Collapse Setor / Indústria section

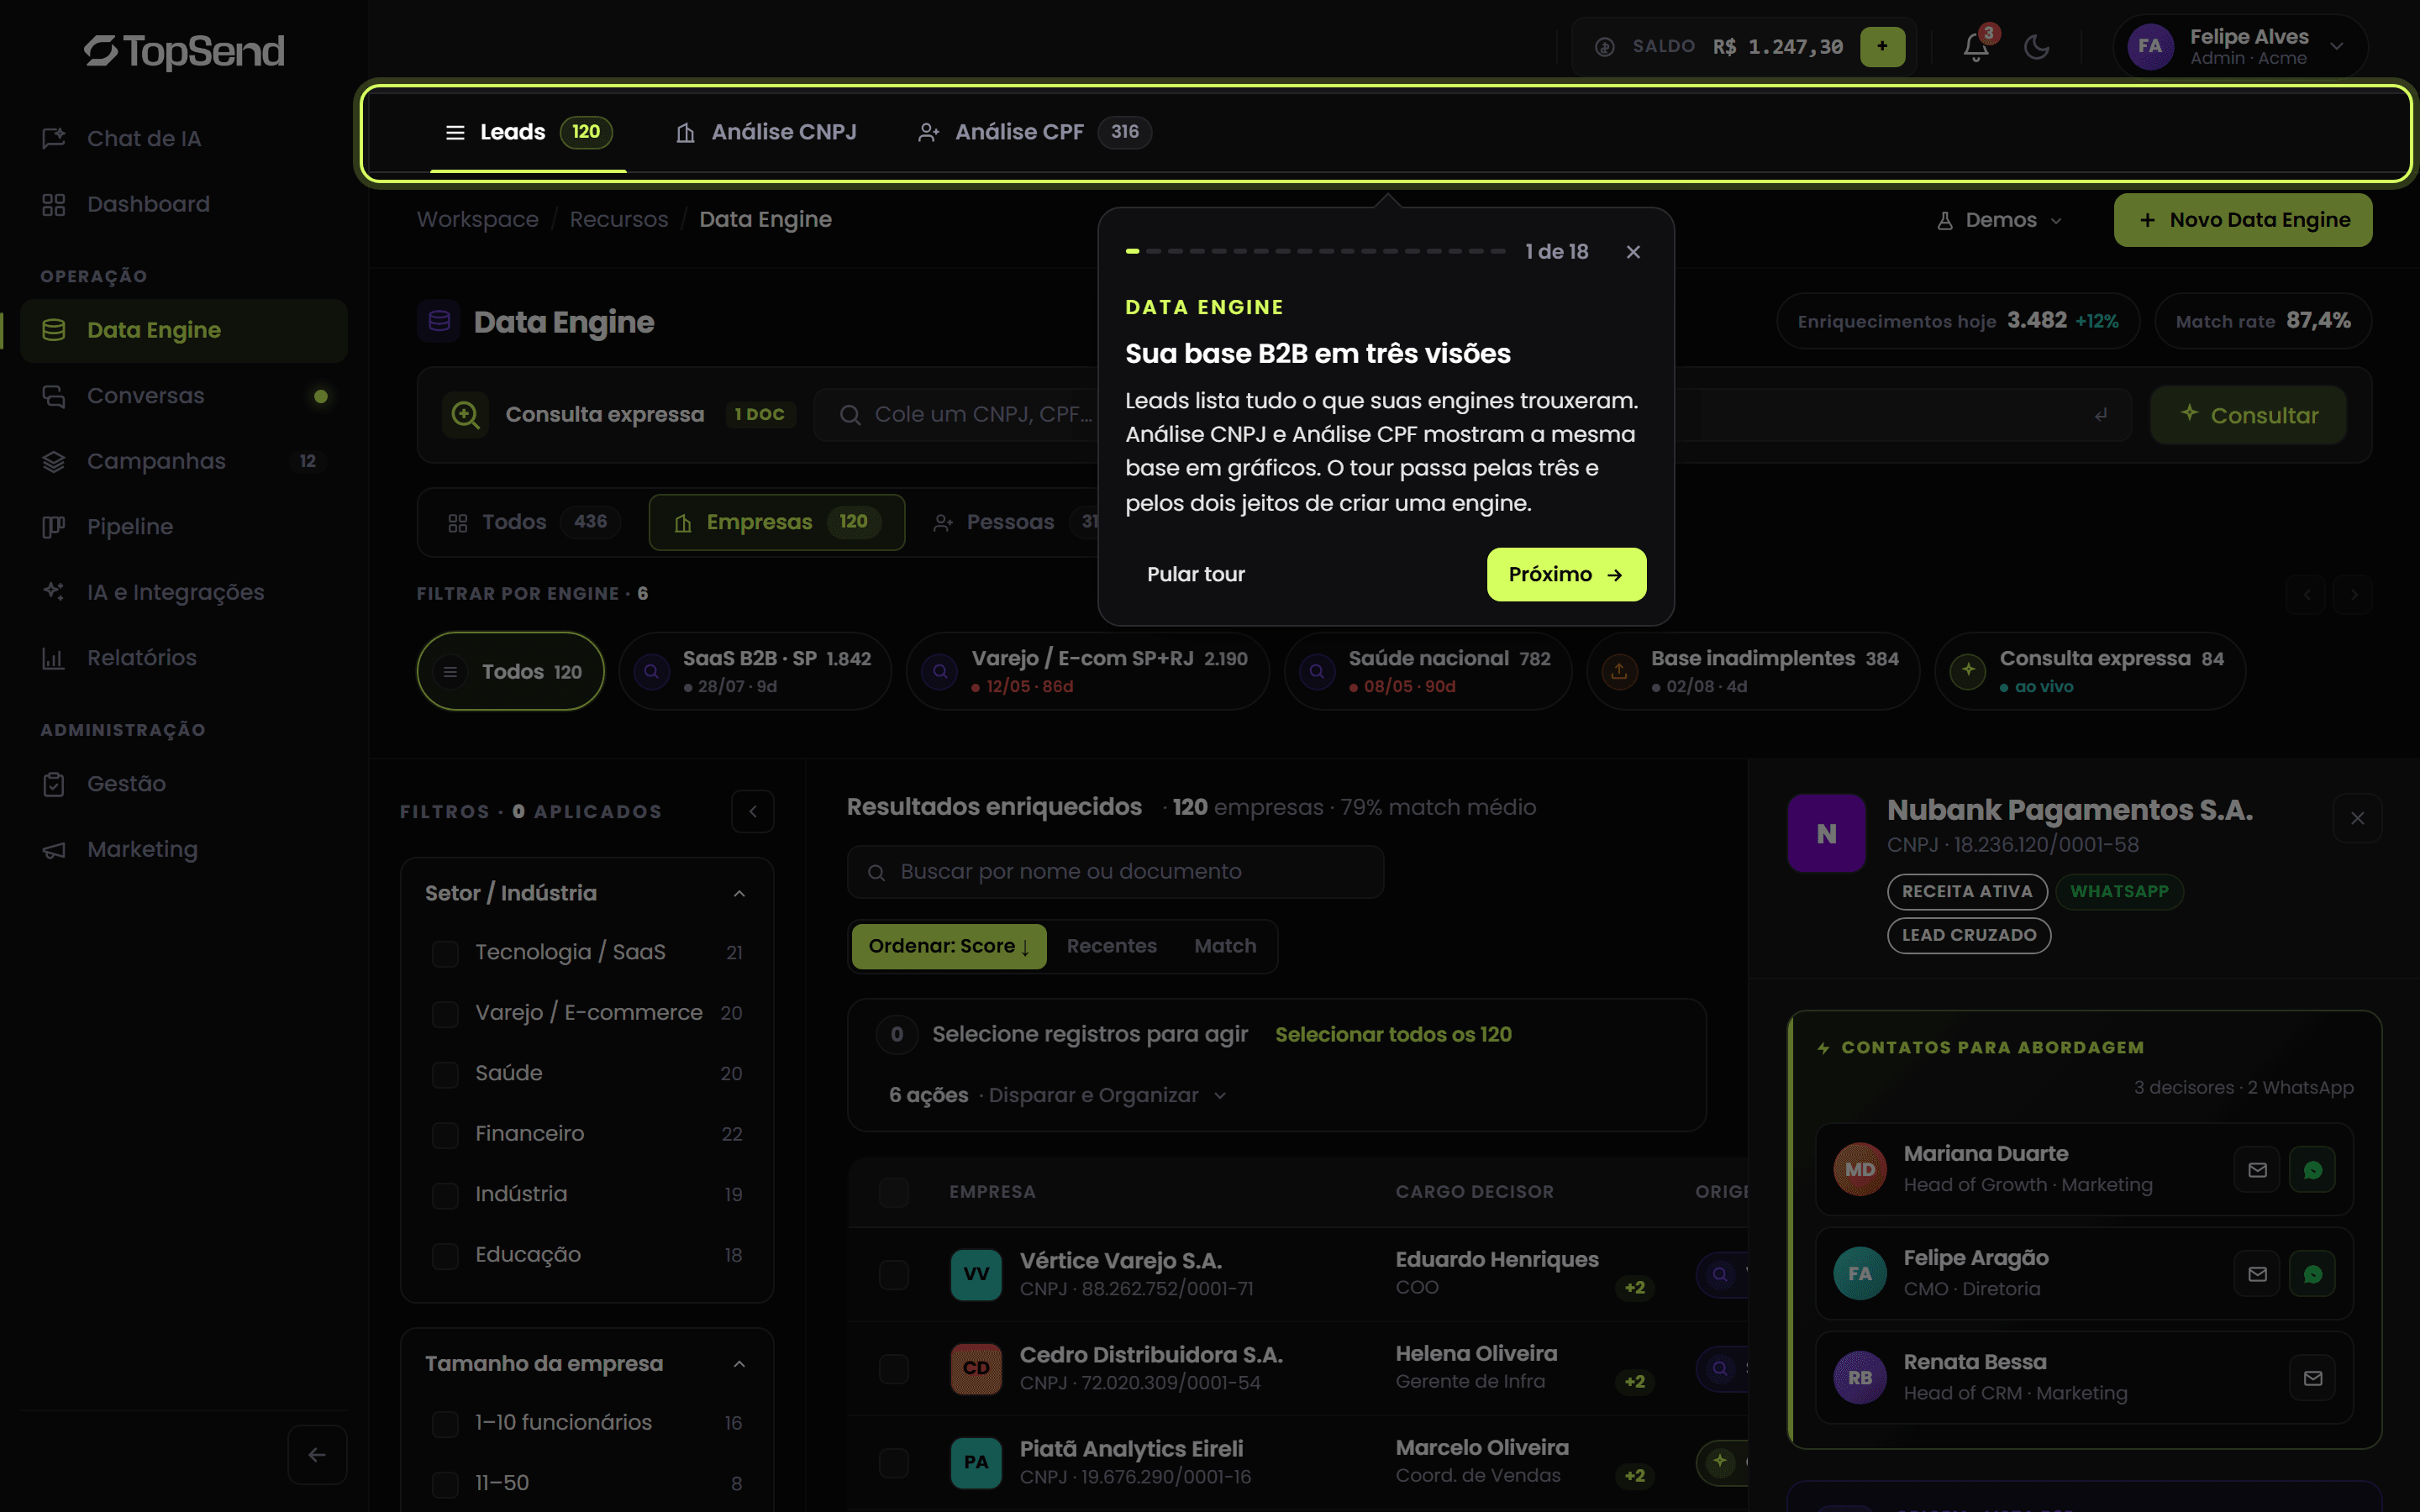click(x=739, y=893)
